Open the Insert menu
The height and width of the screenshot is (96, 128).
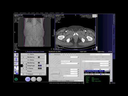[33, 13]
